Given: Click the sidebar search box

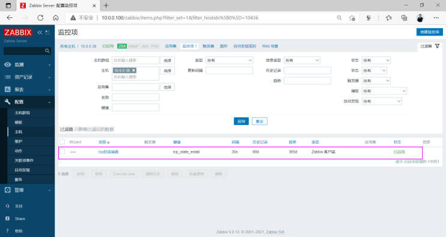Looking at the screenshot, I should click(x=27, y=51).
